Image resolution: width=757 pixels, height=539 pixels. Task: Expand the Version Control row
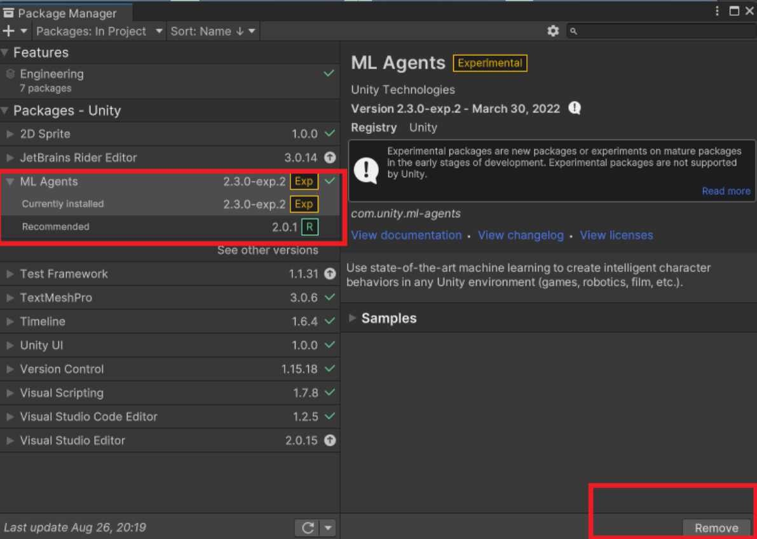click(x=10, y=369)
